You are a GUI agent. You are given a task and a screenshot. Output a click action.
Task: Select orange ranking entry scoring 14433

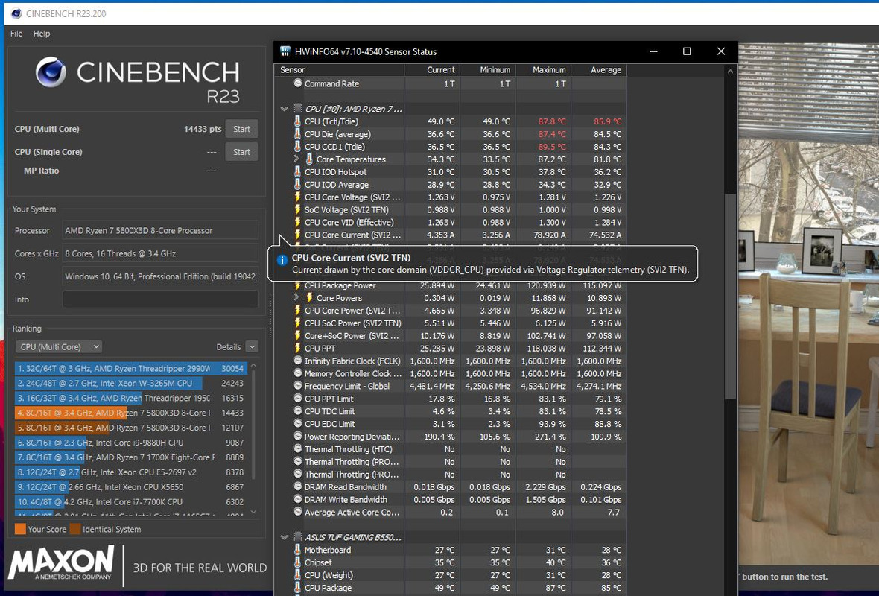coord(130,413)
